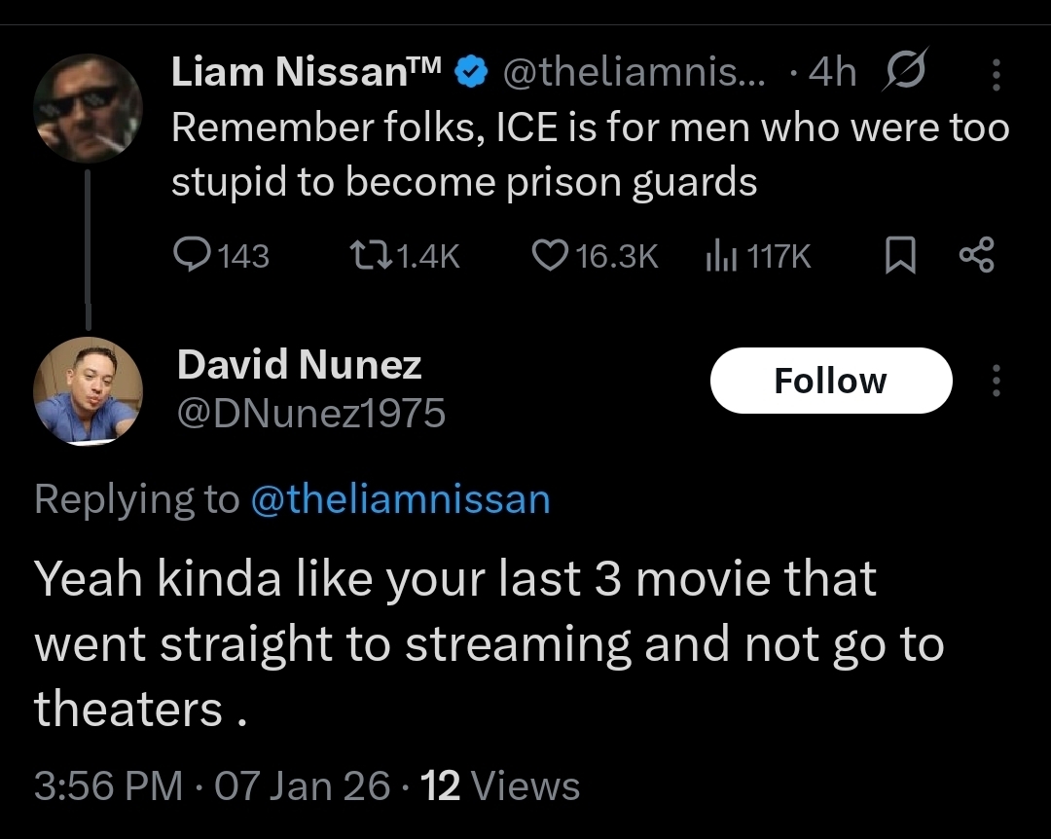Like the tweet with 16.3K hearts
Image resolution: width=1051 pixels, height=839 pixels.
[x=551, y=255]
